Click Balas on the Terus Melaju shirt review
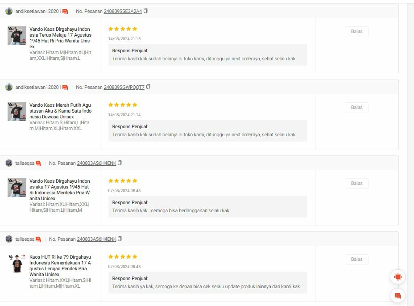Image resolution: width=414 pixels, height=306 pixels. [356, 32]
